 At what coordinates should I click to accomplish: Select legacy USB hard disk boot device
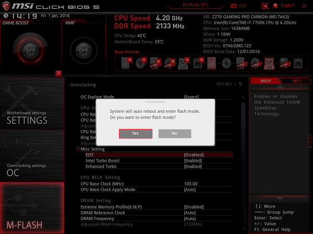[241, 63]
